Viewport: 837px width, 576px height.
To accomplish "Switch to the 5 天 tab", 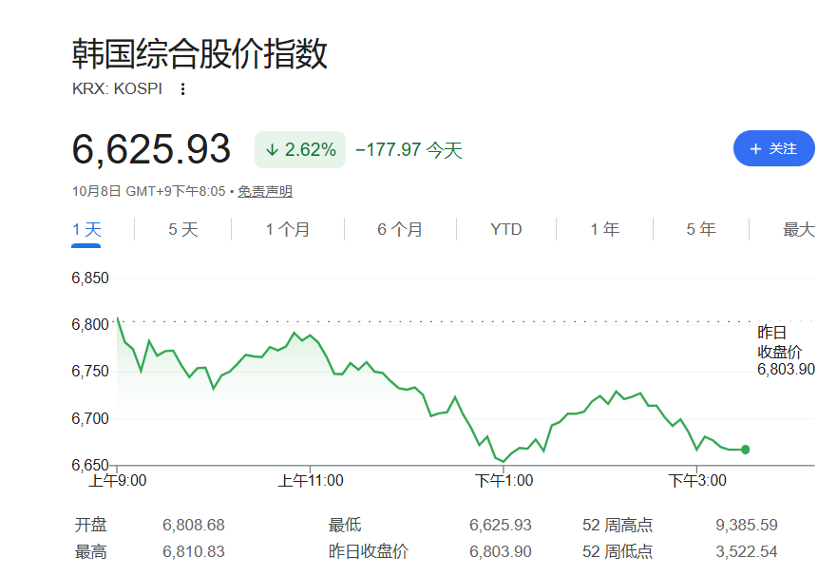I will (183, 230).
